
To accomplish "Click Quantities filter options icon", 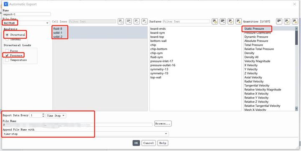I will pyautogui.click(x=279, y=21).
